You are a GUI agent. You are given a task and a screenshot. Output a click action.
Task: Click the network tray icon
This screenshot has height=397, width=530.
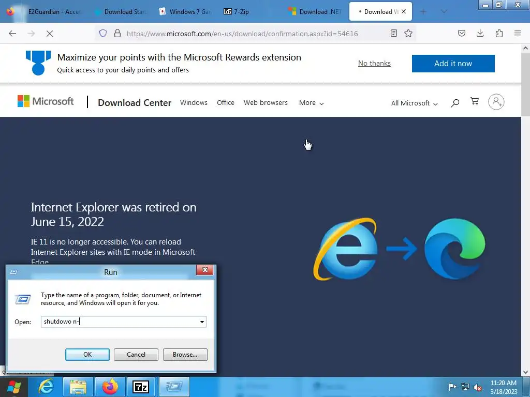coord(465,387)
